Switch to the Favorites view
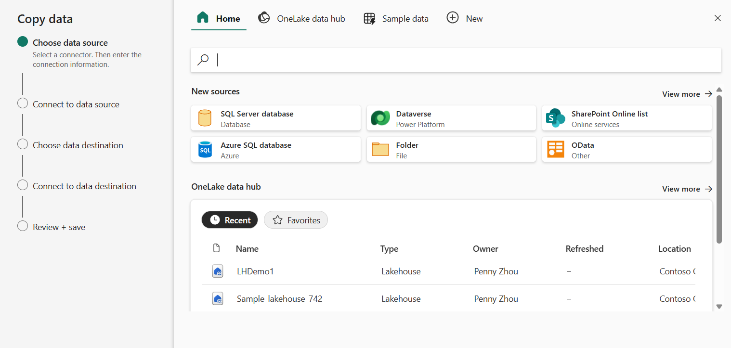This screenshot has height=348, width=731. pos(296,220)
